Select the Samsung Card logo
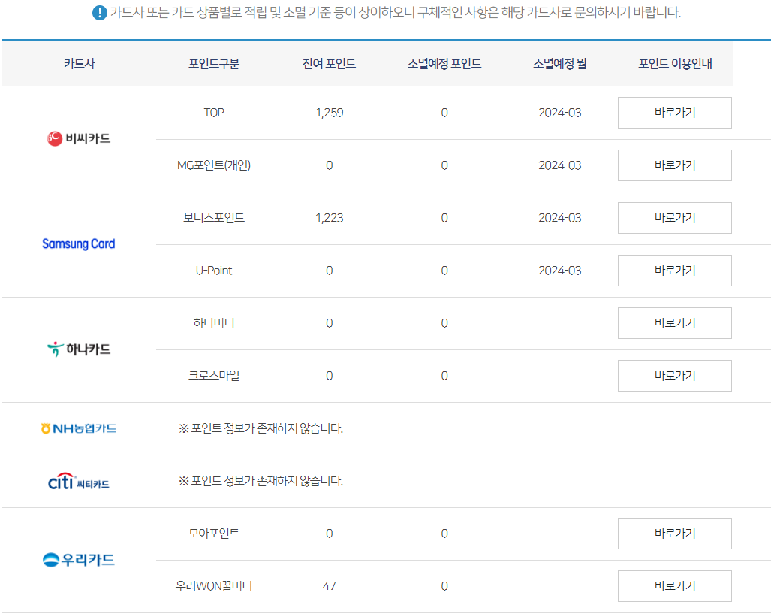 (78, 243)
